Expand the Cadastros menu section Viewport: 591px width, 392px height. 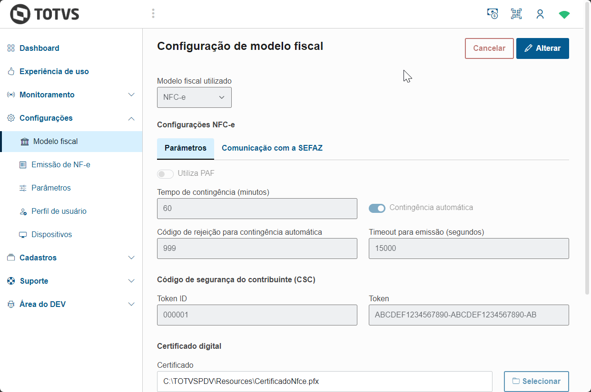tap(131, 258)
